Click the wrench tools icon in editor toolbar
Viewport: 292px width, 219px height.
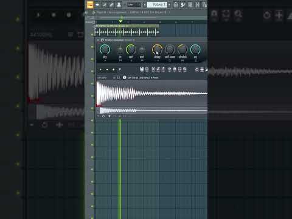coord(158,69)
